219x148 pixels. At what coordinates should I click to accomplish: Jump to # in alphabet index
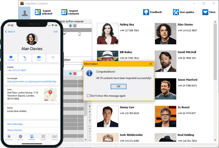pyautogui.click(x=90, y=140)
